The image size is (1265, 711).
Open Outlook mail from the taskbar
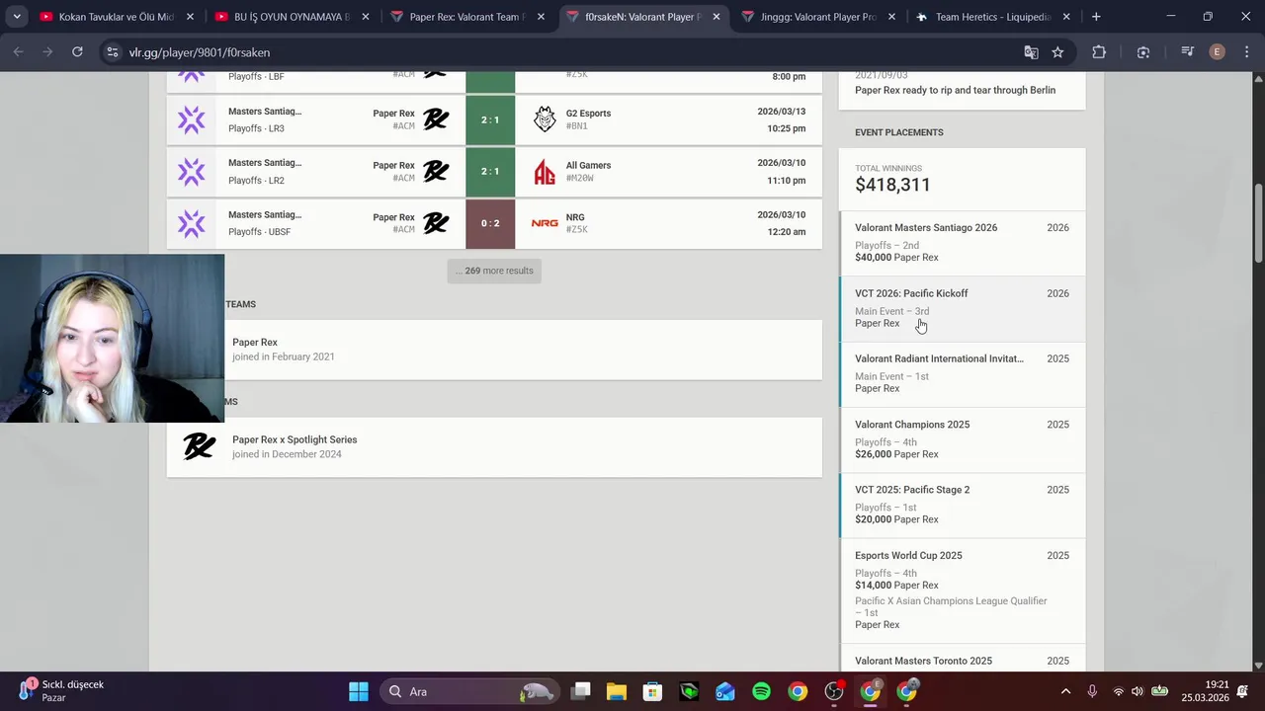coord(725,691)
